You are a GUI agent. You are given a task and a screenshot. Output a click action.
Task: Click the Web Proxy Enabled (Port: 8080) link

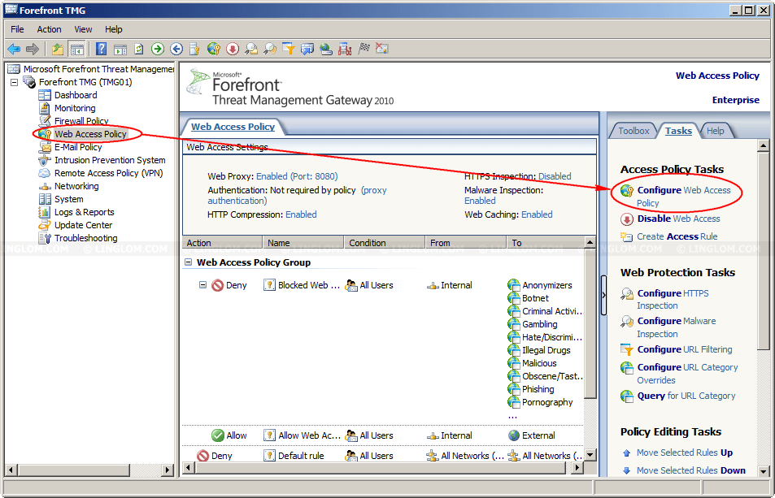[x=297, y=176]
